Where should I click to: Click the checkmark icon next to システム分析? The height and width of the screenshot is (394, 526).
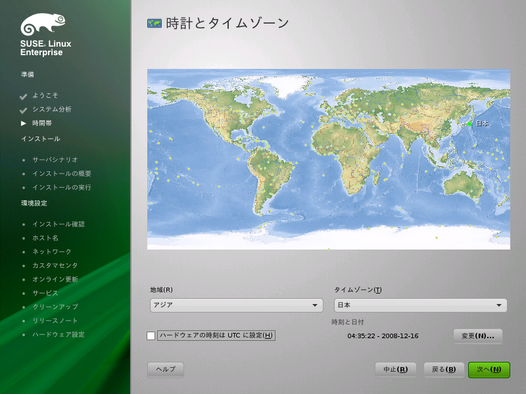coord(23,110)
